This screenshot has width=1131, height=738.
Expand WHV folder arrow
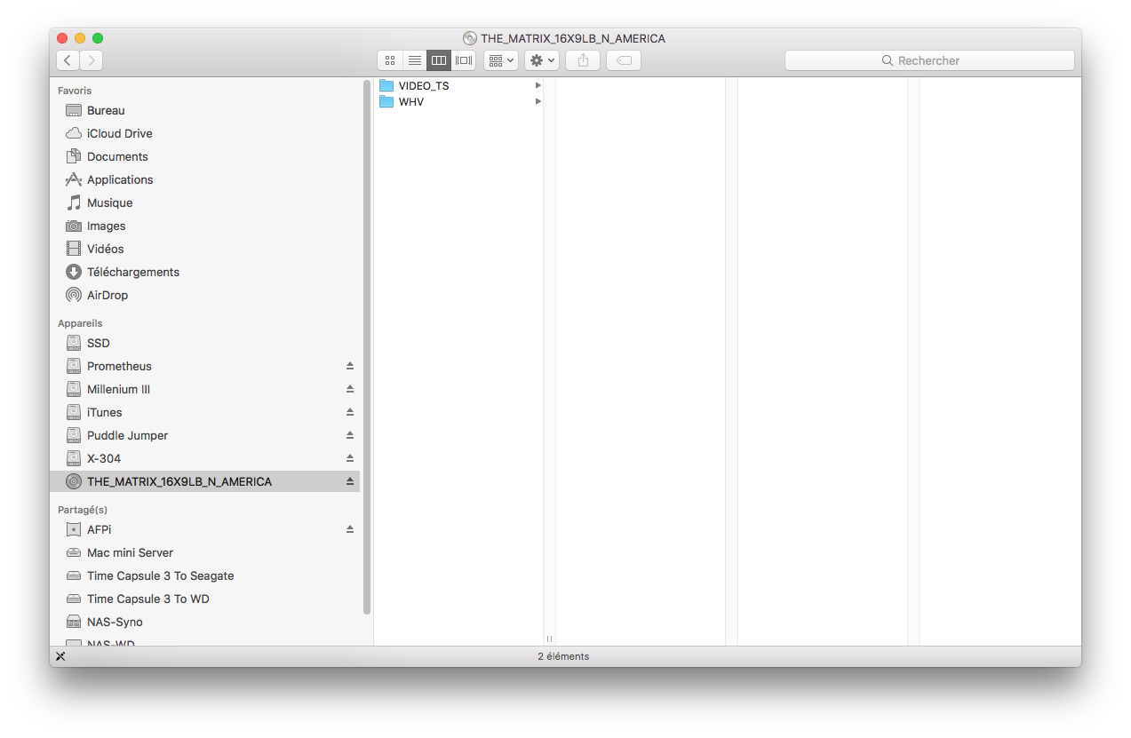pyautogui.click(x=538, y=101)
